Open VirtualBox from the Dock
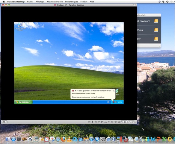Screen dimensions: 175x144 114,139
